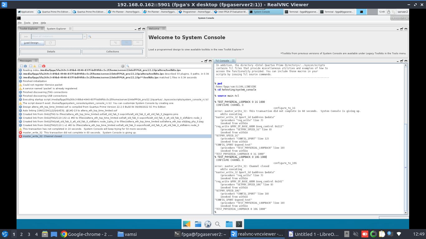Click the Load Design button
The height and width of the screenshot is (239, 426).
coord(32,43)
